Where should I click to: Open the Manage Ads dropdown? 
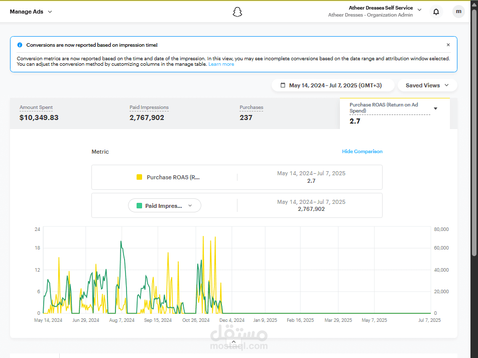31,12
